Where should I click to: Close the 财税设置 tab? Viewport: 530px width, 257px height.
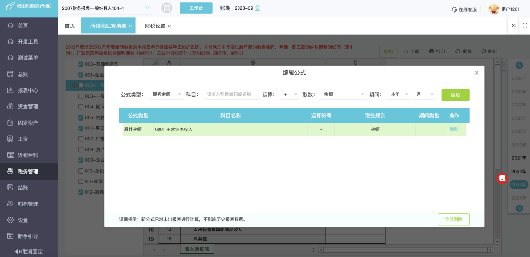pos(169,26)
